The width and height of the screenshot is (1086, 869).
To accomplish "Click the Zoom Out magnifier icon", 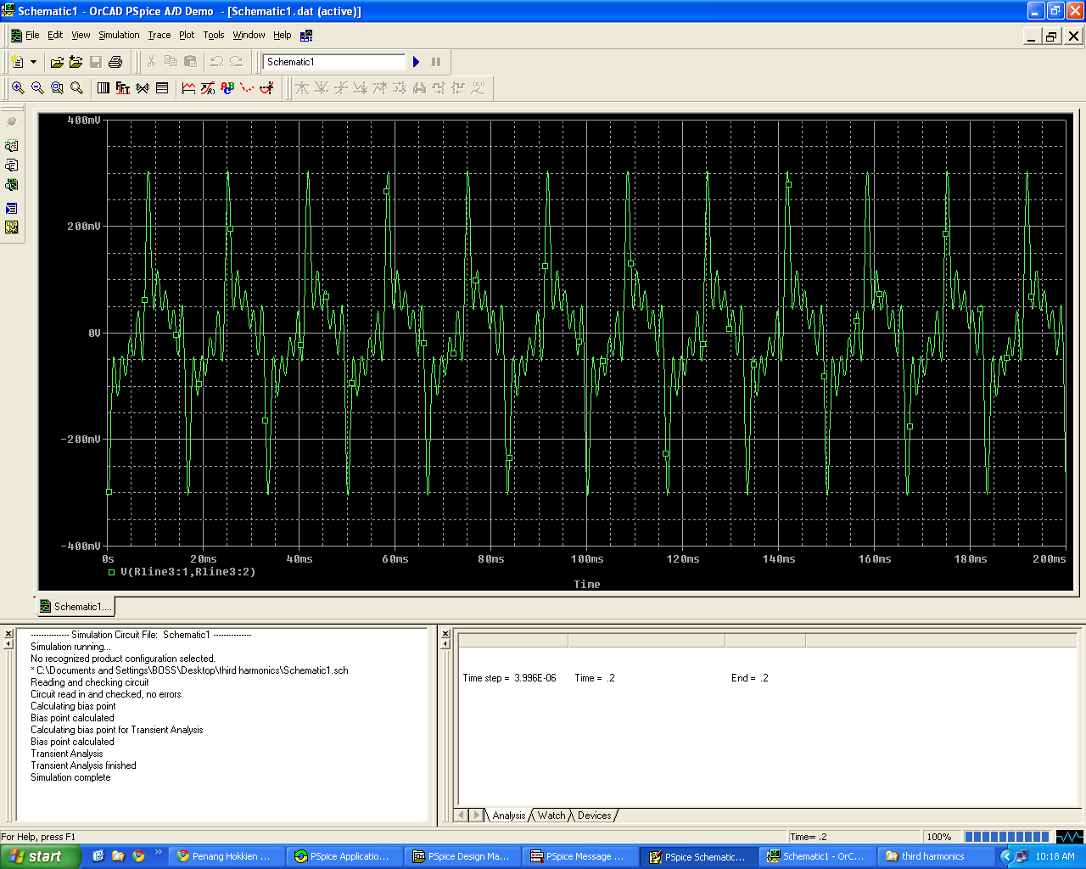I will tap(37, 87).
